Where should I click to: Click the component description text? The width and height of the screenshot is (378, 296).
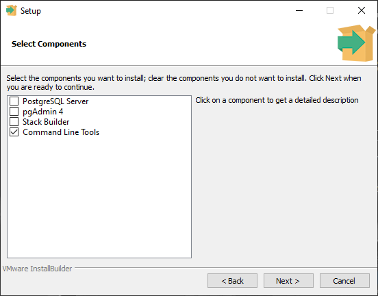[277, 100]
